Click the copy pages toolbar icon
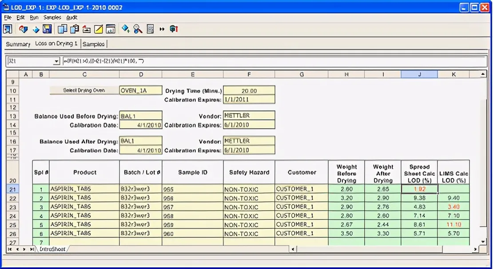 pyautogui.click(x=62, y=29)
